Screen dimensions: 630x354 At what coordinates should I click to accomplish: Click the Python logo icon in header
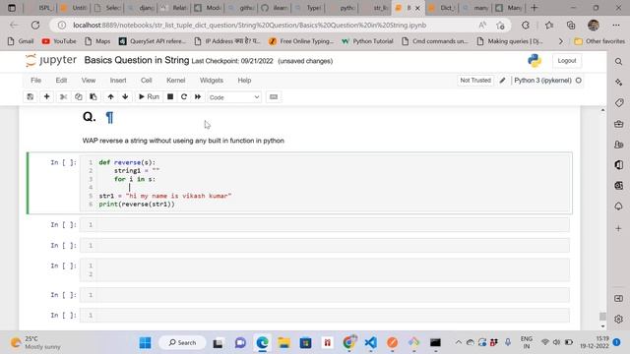[535, 61]
